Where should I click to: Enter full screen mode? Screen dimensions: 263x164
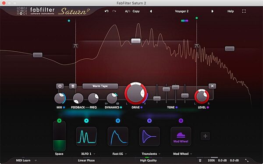[x=244, y=11]
